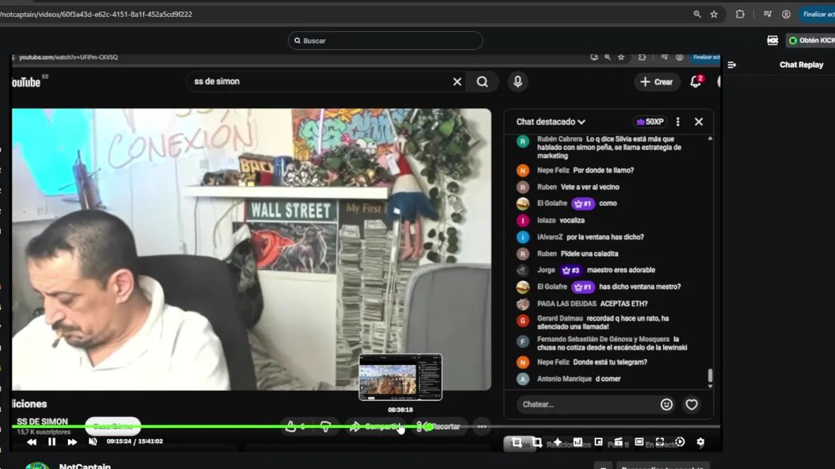Click YouTube search magnifier button

482,81
